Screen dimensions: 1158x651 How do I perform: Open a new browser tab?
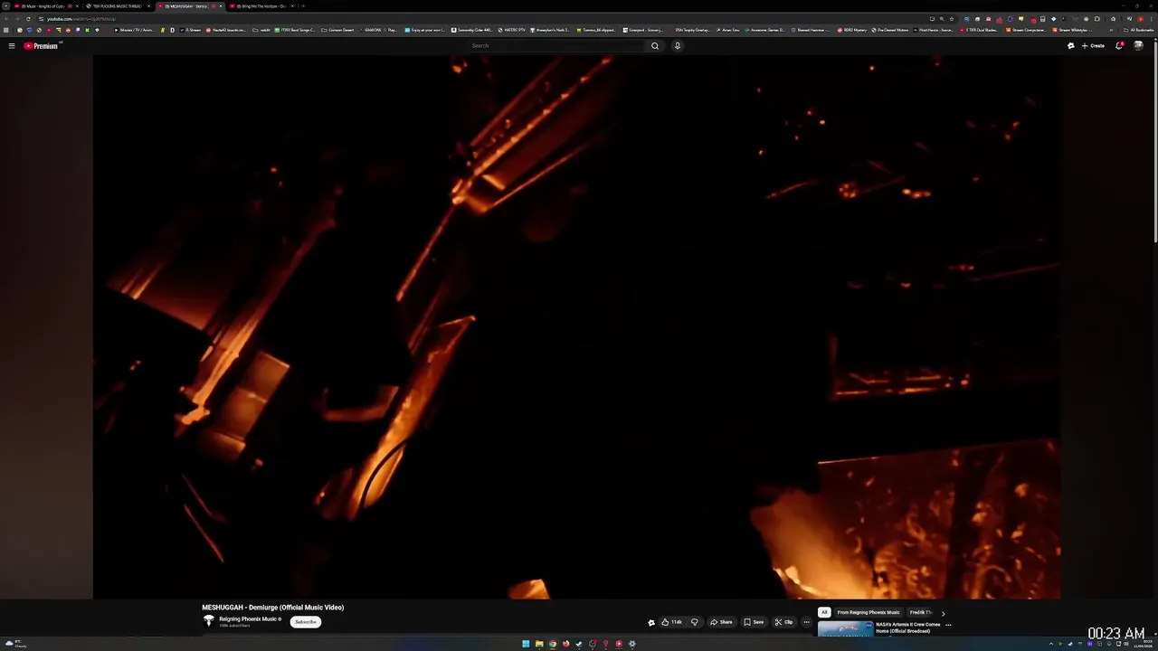(303, 6)
